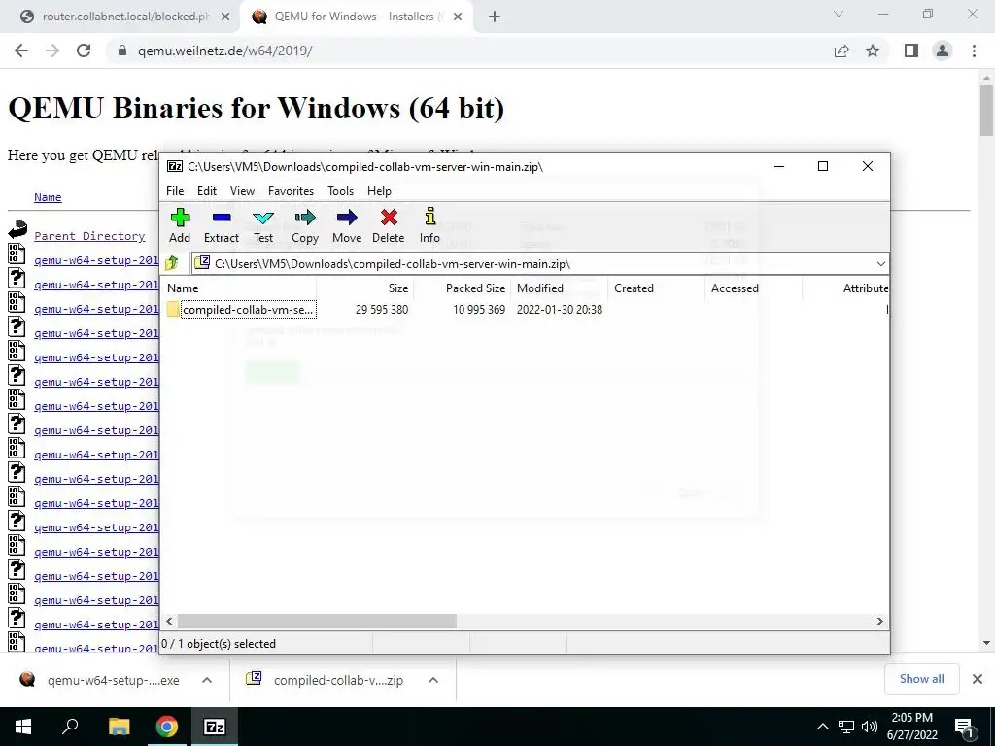
Task: Expand the compiled-collab zip download options chevron
Action: [x=433, y=680]
